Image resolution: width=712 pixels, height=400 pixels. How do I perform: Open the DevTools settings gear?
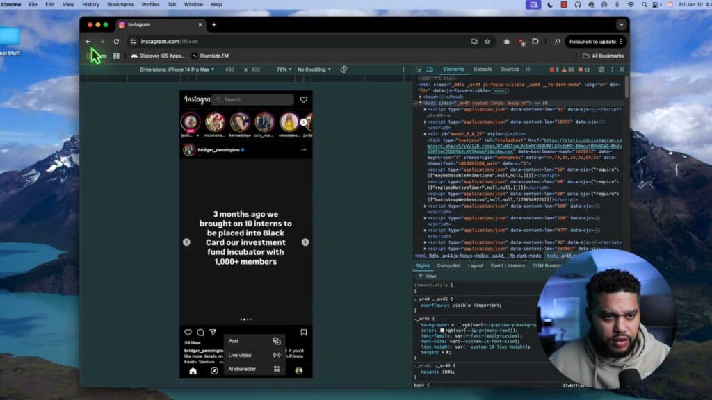[x=601, y=69]
